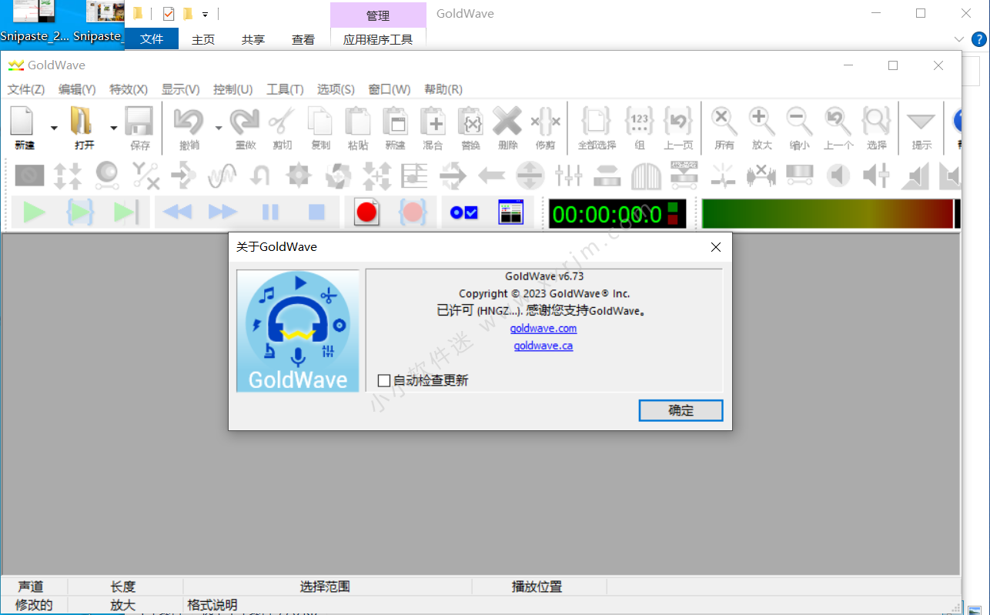Click the 上一页 previous selection icon
This screenshot has height=615, width=990.
(678, 122)
